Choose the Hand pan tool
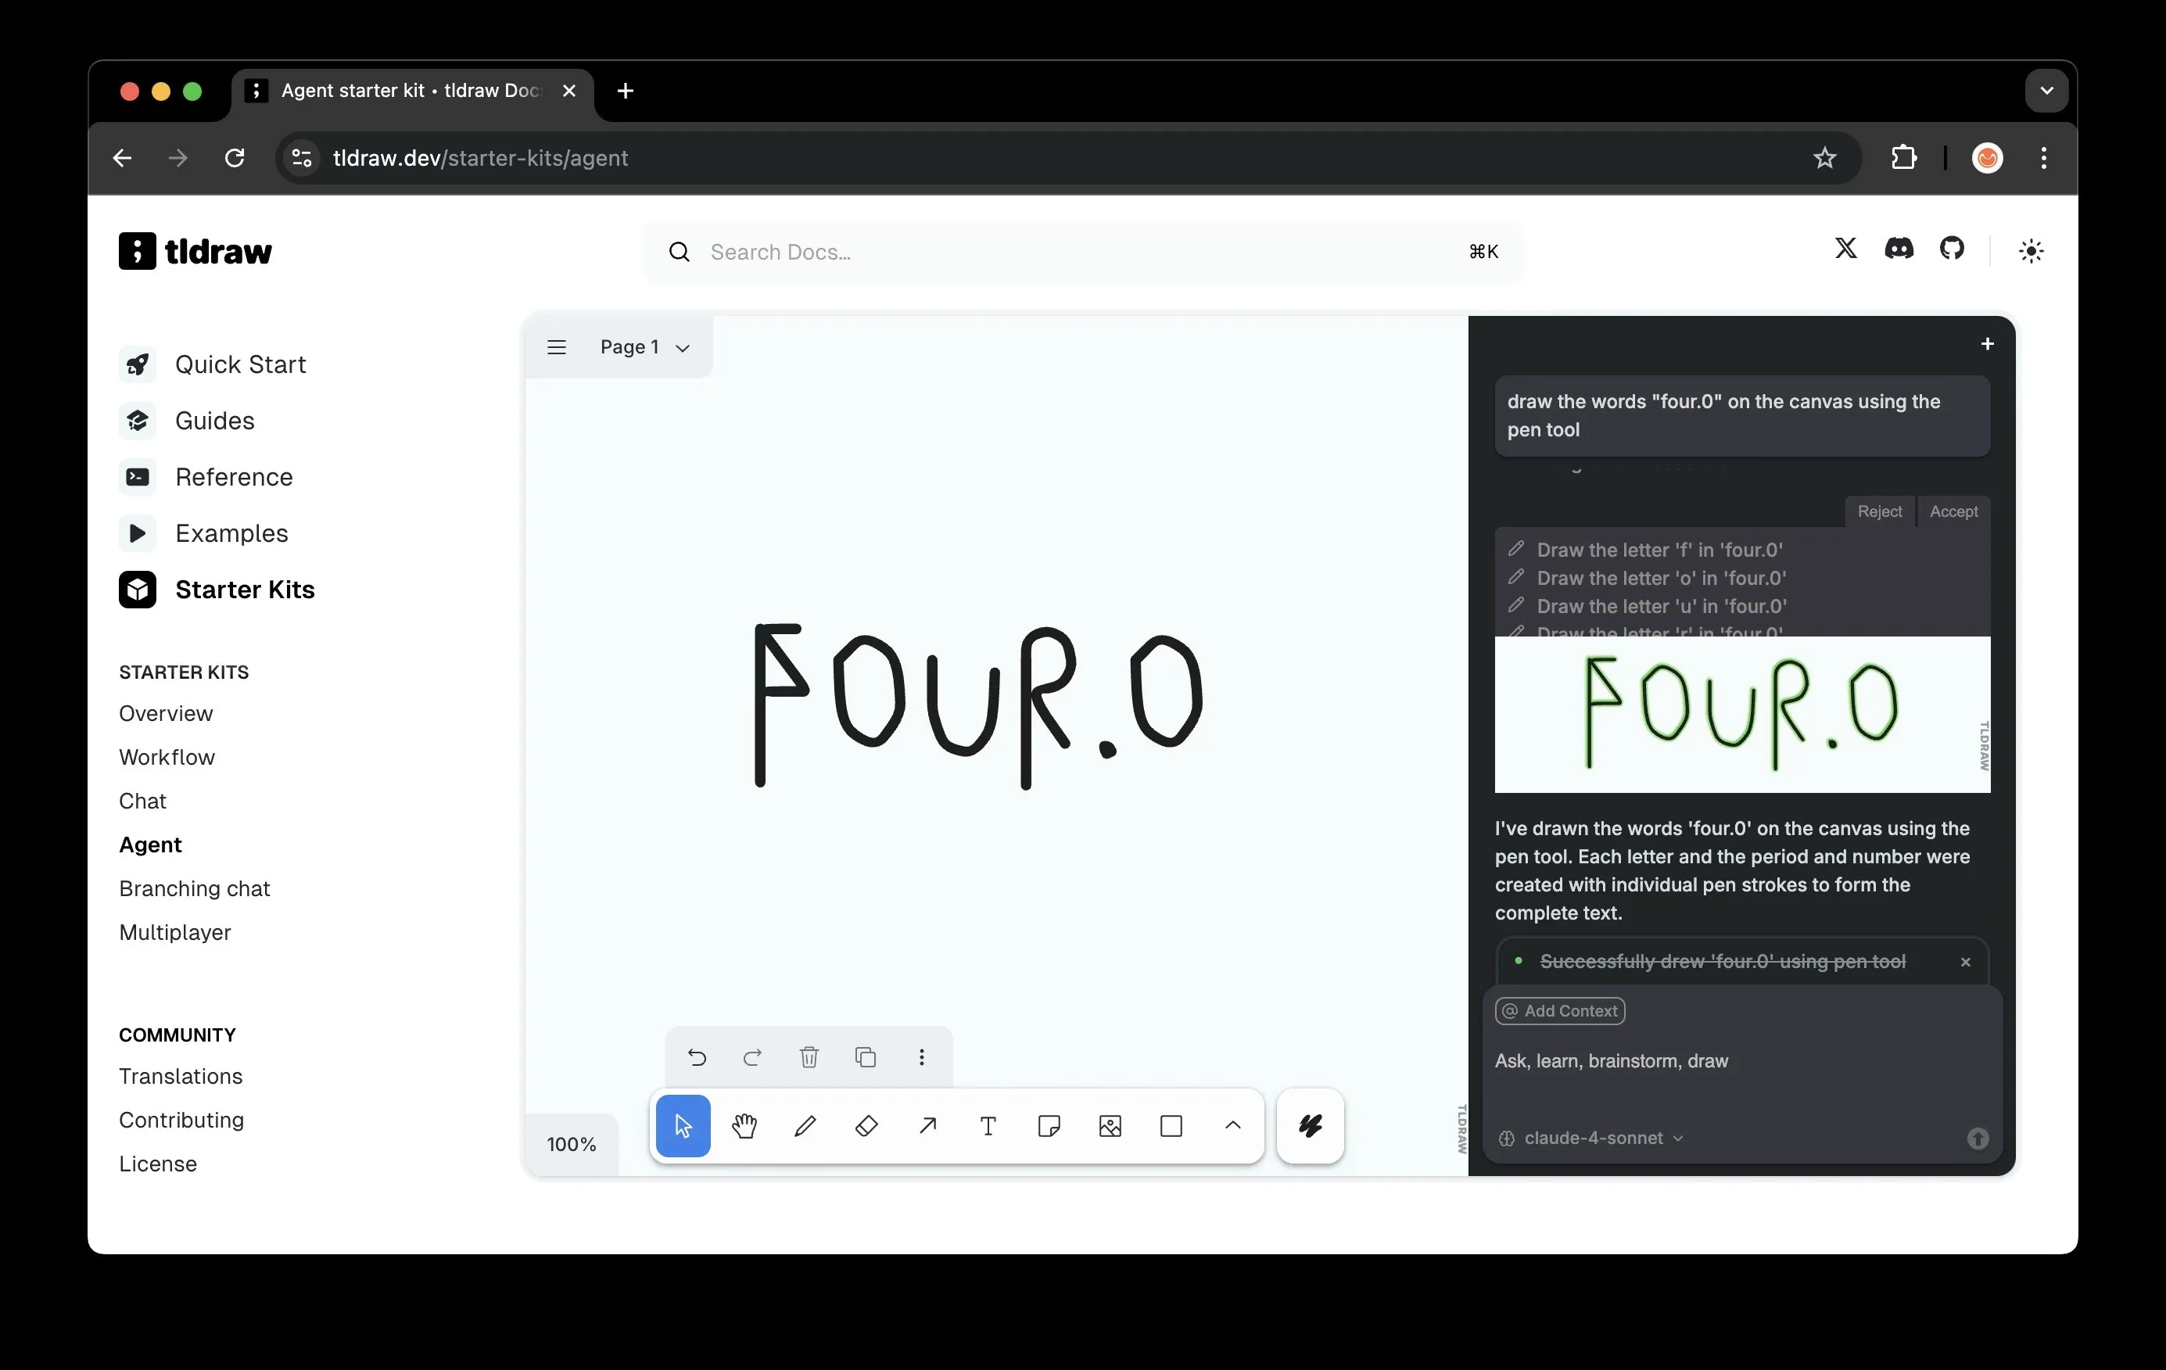 [x=744, y=1125]
